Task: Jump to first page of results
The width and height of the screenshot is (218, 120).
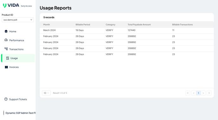Action: (x=188, y=93)
